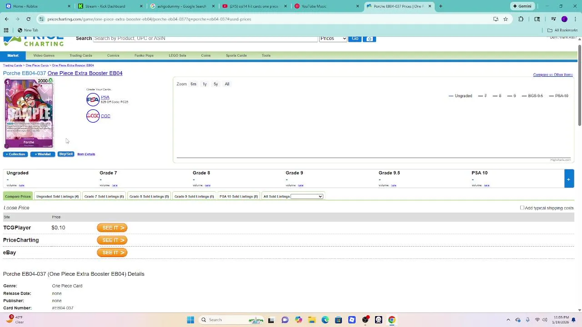Click the PSA grading logo icon
This screenshot has width=582, height=327.
(93, 99)
